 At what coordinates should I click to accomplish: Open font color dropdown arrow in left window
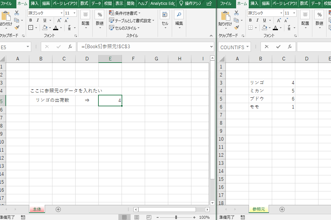(x=61, y=28)
